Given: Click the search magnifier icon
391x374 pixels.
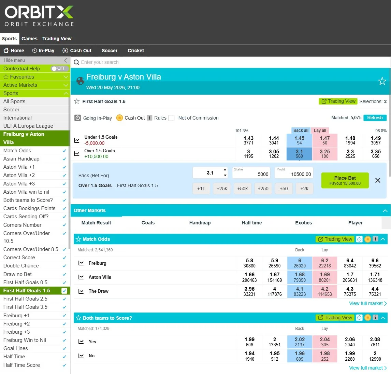Looking at the screenshot, I should [x=76, y=62].
